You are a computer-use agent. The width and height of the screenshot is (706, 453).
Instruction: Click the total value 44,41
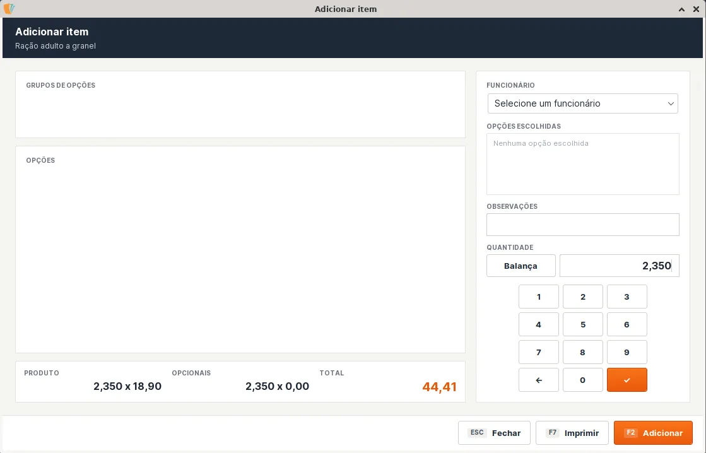click(440, 387)
